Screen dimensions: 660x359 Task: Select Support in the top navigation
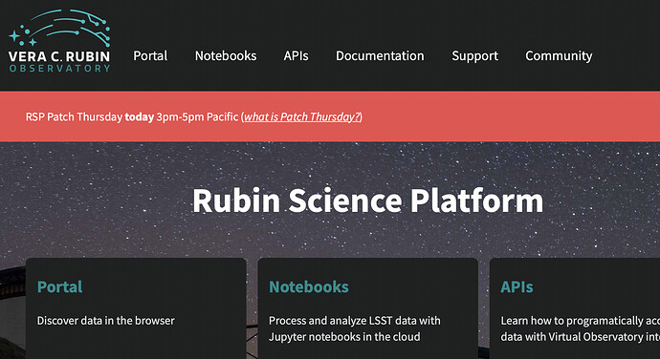pos(474,56)
